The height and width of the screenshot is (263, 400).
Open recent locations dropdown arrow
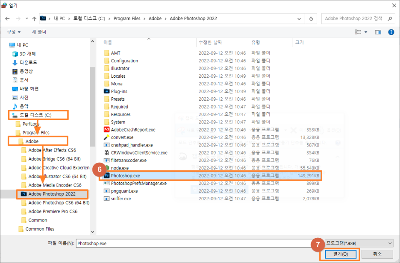point(27,19)
